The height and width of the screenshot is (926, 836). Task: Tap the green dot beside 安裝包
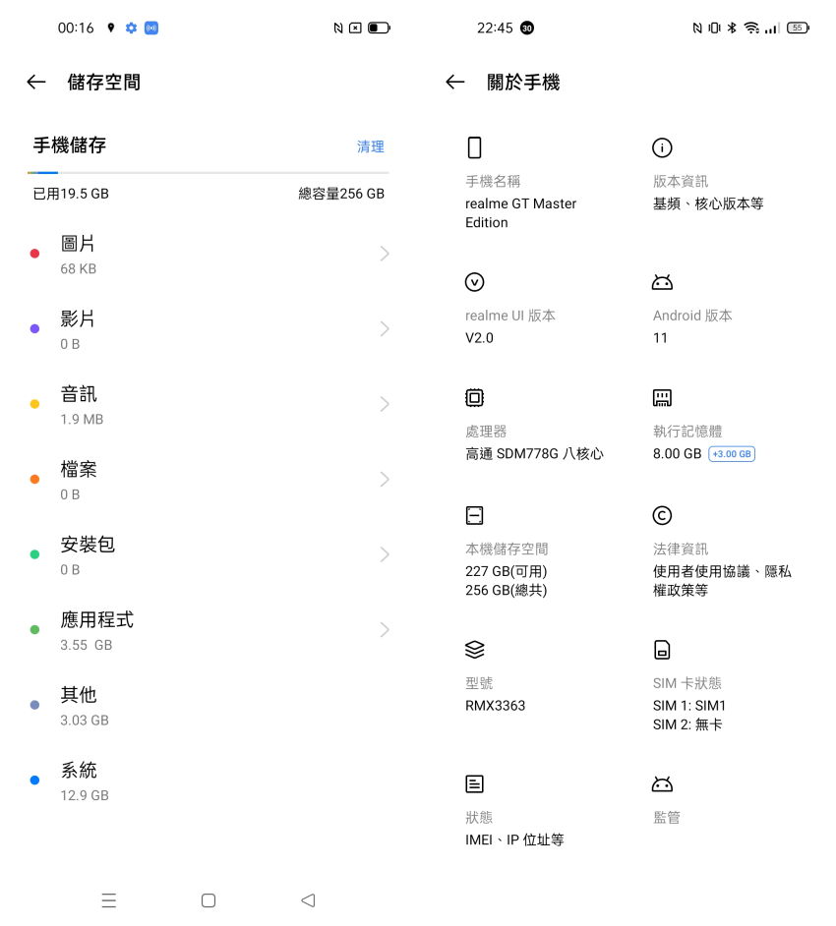pos(34,554)
